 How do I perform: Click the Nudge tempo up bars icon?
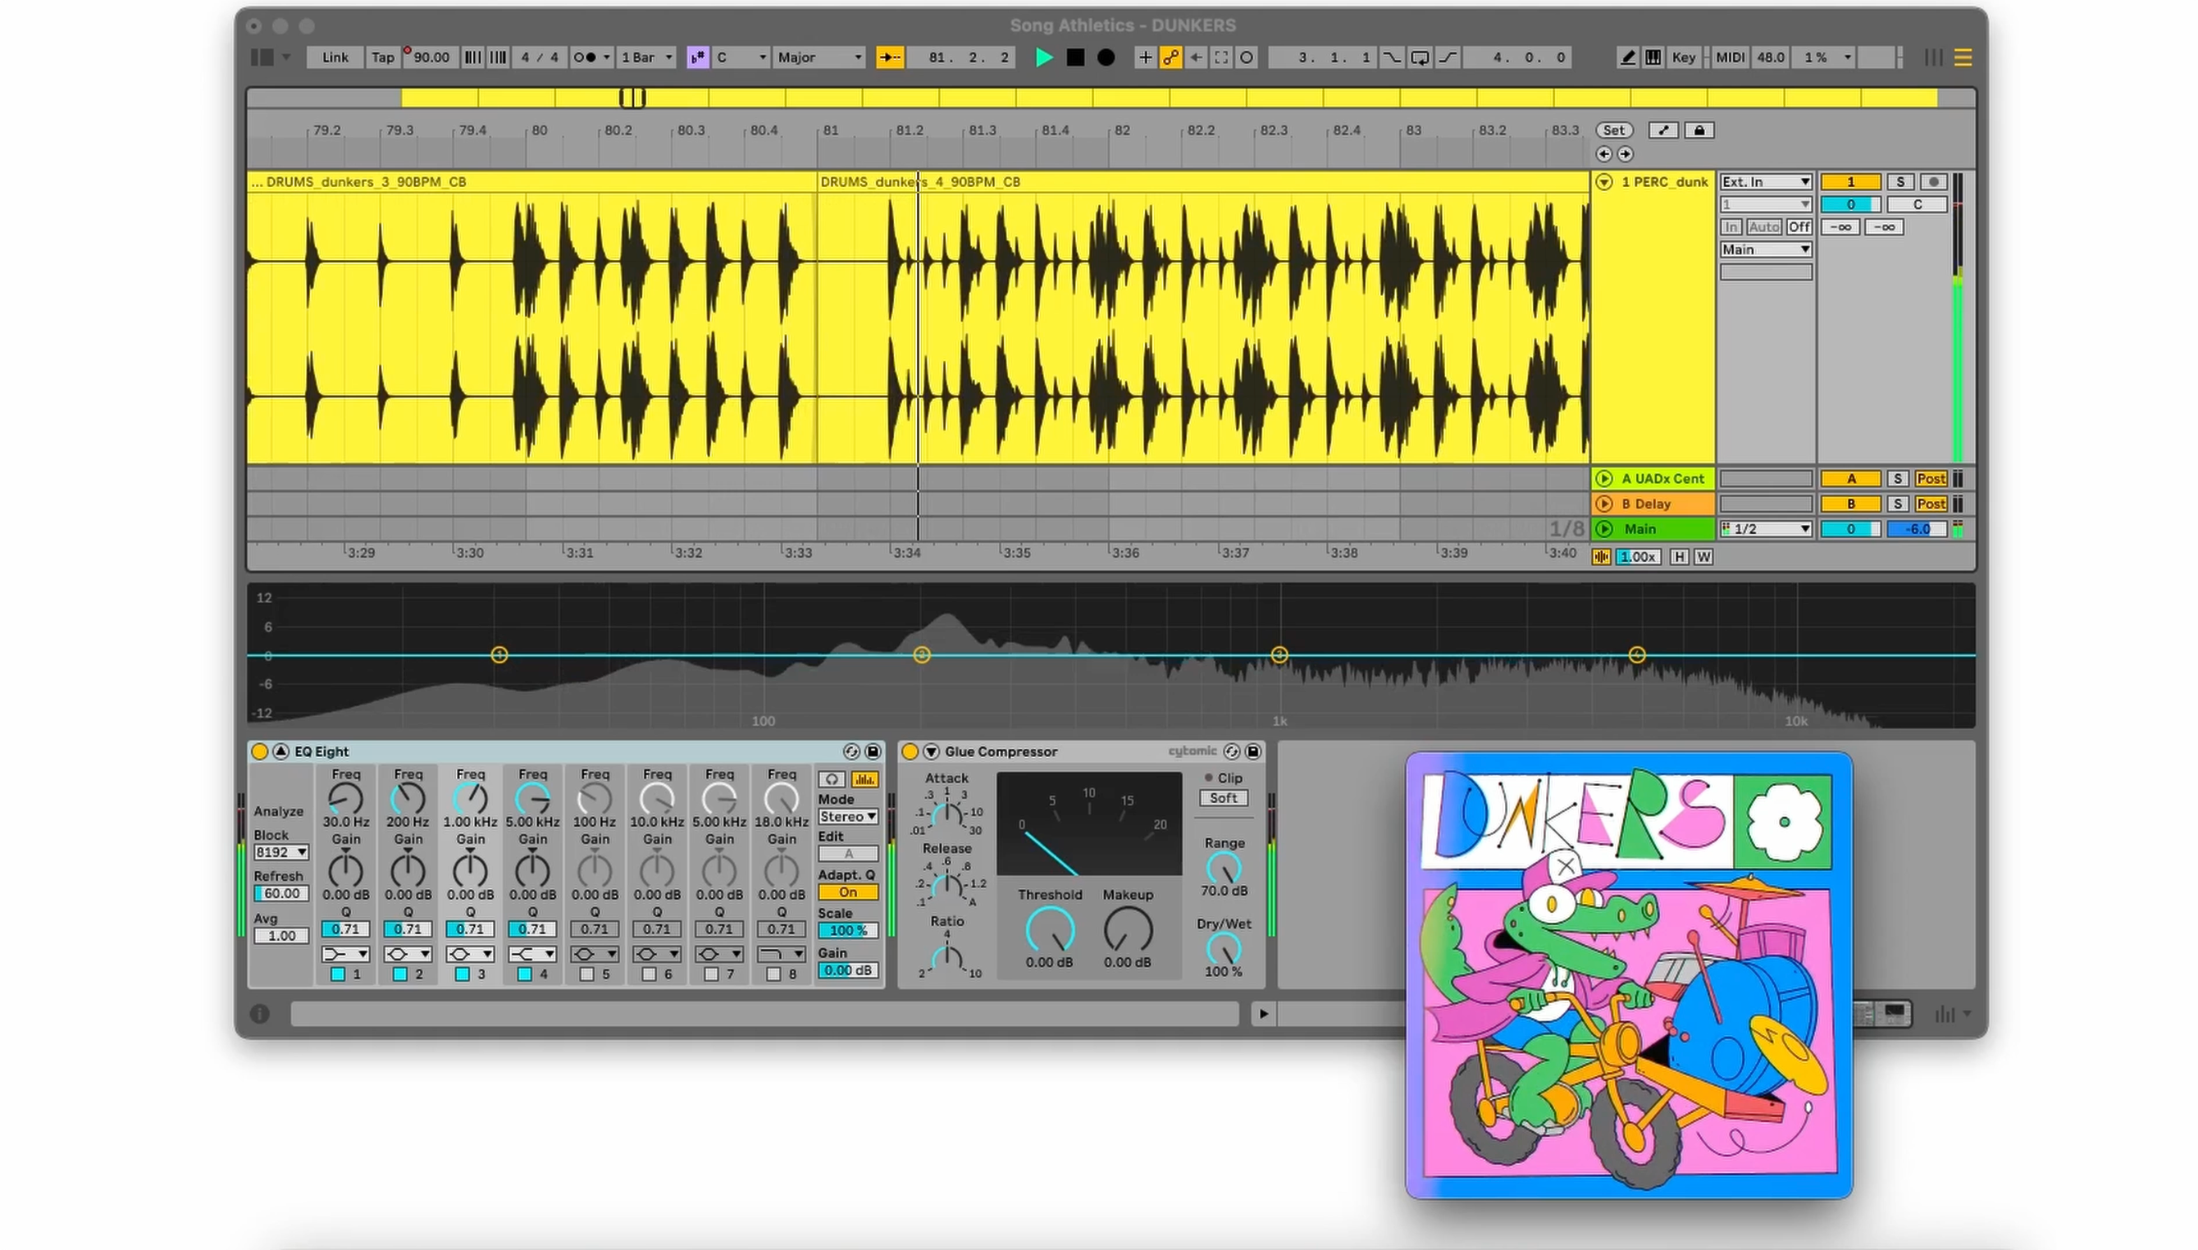[x=498, y=57]
